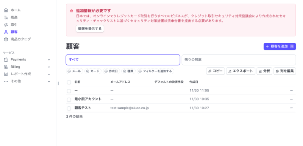This screenshot has width=303, height=146.
Task: Select the 残りの残高 tab
Action: (239, 60)
